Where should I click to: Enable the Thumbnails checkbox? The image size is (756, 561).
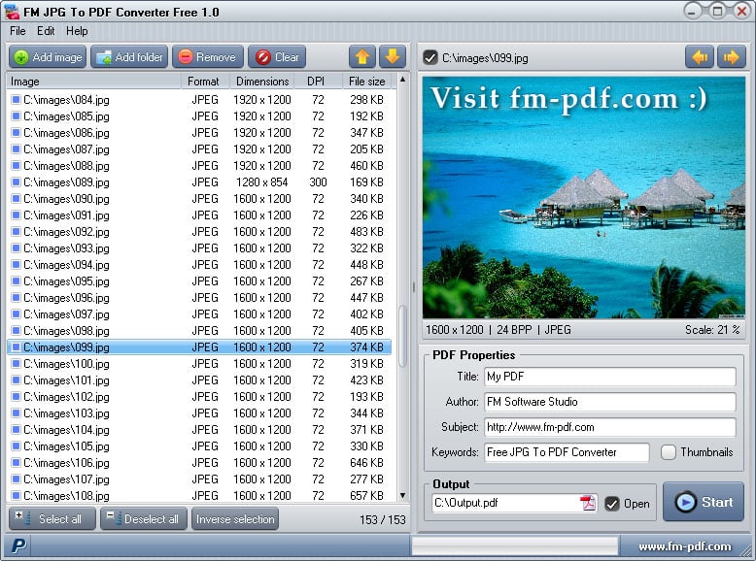(669, 452)
